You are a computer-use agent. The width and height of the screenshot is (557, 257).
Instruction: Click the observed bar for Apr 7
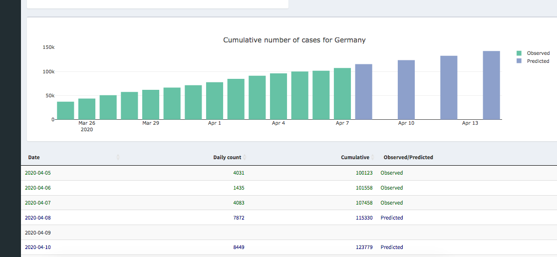click(342, 94)
